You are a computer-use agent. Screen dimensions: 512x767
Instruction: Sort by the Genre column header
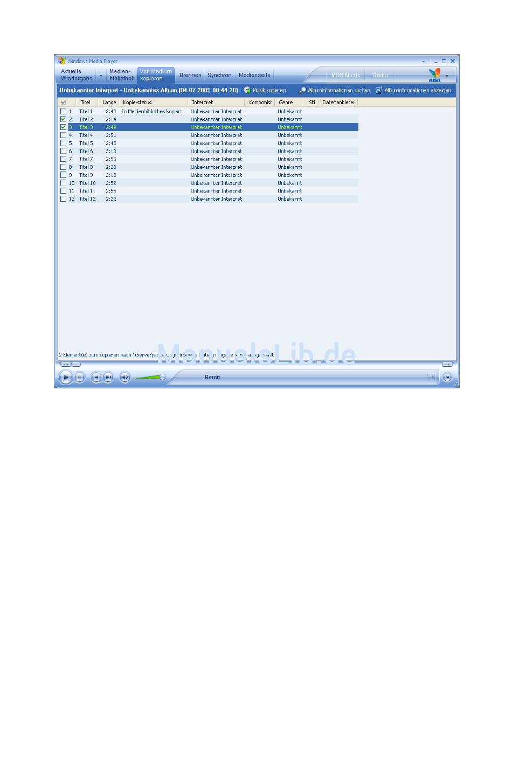coord(290,102)
